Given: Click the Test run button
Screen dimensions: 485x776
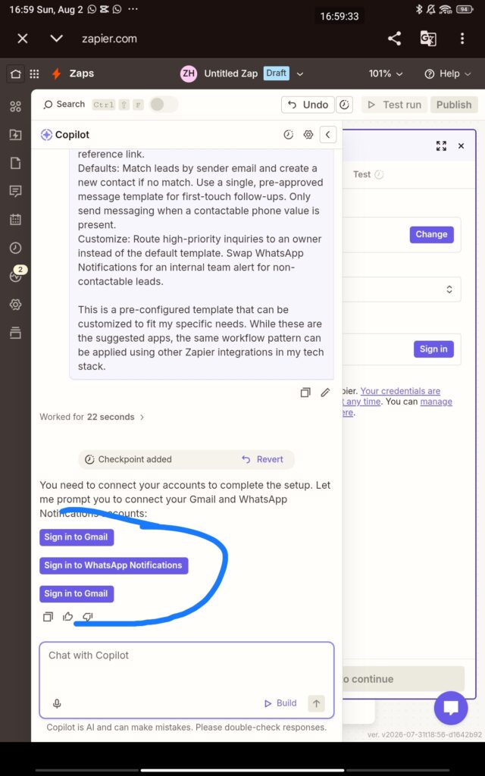Looking at the screenshot, I should (394, 105).
